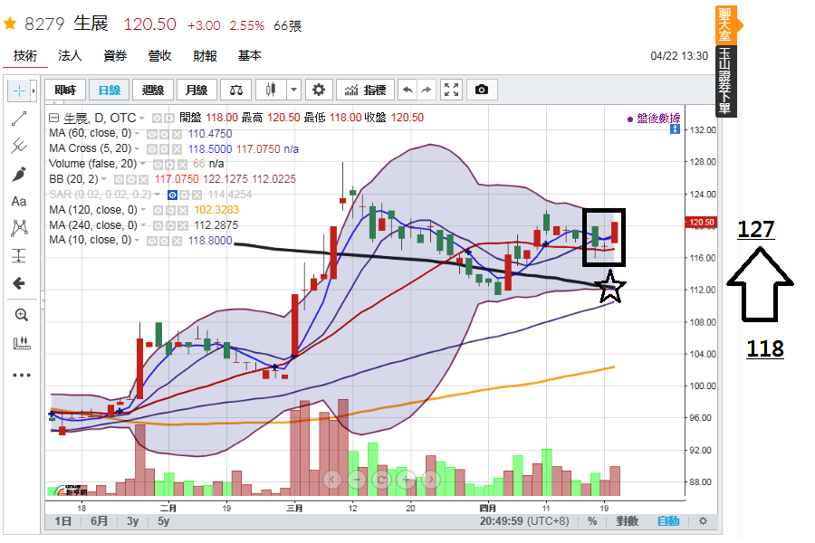Open the price range measurement tool
This screenshot has height=543, width=815.
(19, 255)
